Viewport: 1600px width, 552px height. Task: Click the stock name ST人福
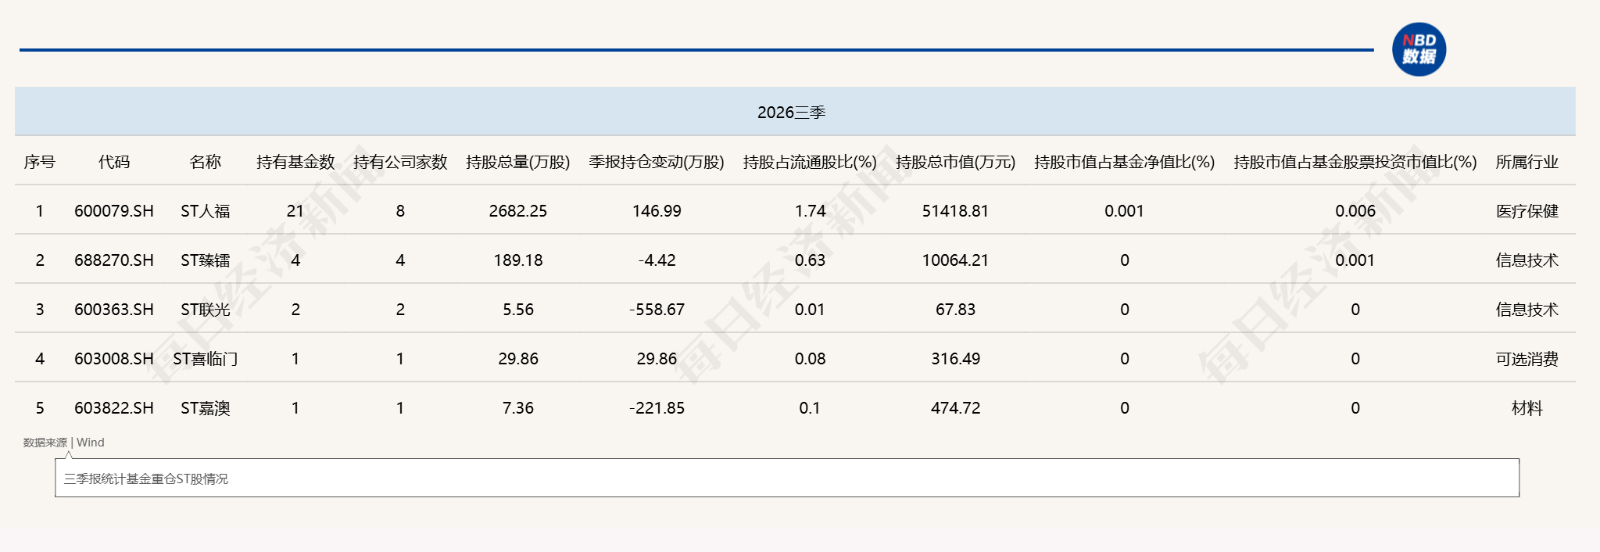pos(206,211)
